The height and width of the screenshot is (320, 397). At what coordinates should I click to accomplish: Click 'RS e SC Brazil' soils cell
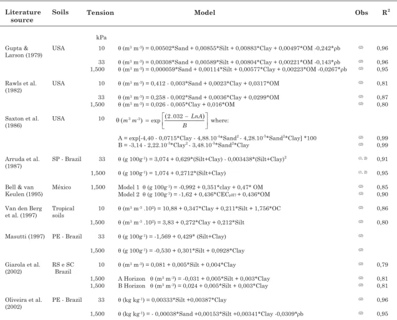pyautogui.click(x=63, y=268)
